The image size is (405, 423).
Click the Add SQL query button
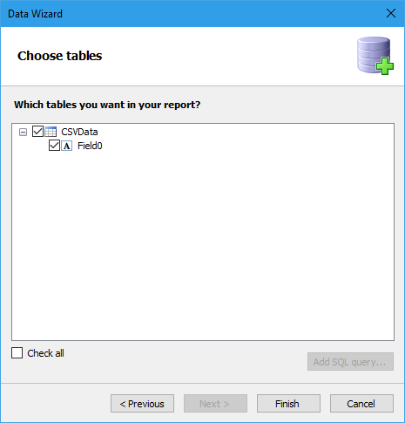(350, 362)
